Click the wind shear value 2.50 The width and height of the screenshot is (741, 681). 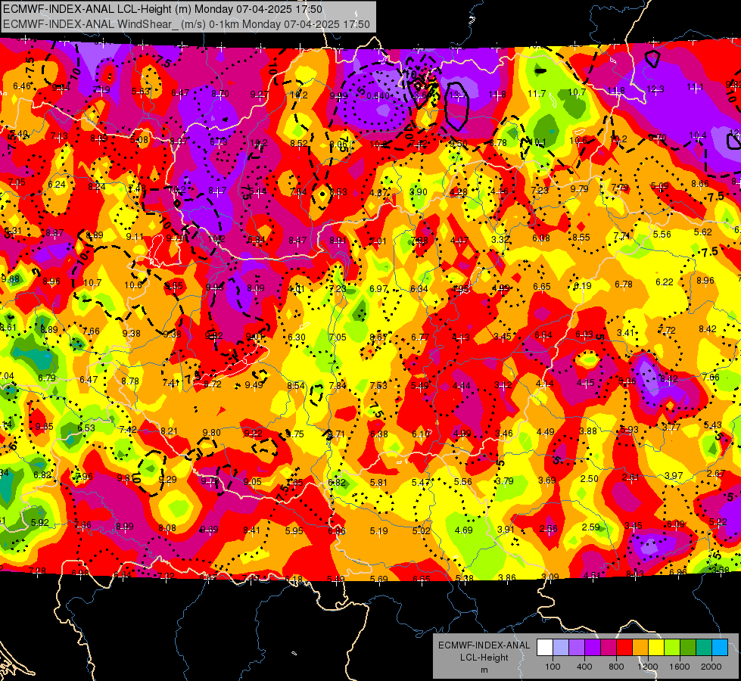(x=590, y=478)
